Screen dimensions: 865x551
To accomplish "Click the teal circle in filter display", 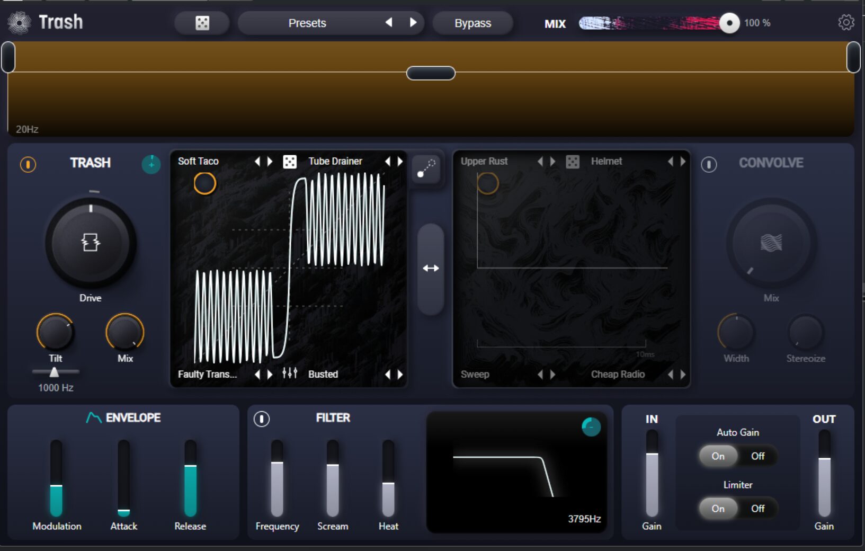I will (591, 426).
